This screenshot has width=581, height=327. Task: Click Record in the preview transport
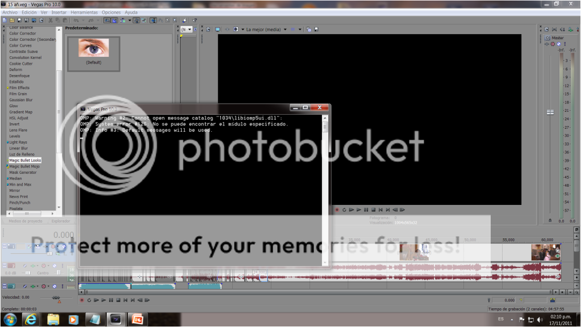(337, 210)
